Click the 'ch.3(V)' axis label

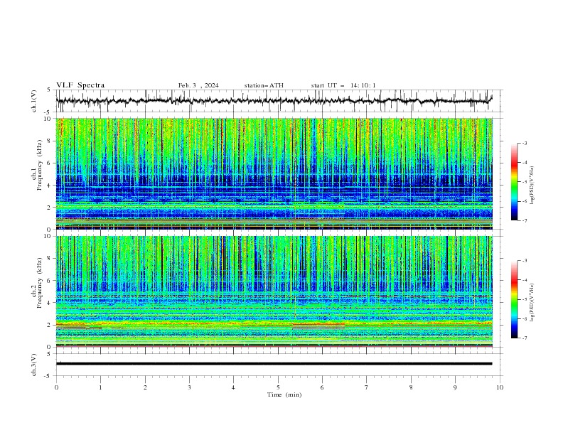(x=34, y=365)
